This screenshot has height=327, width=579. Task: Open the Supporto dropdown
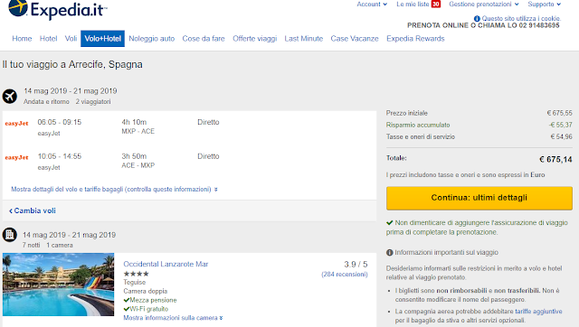[545, 4]
